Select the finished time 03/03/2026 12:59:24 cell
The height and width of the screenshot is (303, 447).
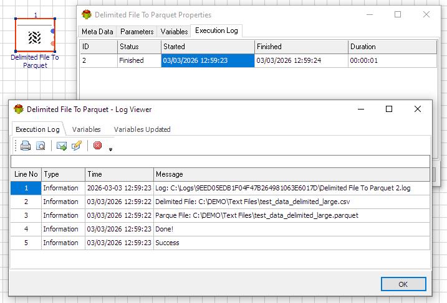301,60
